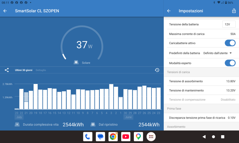239x143 pixels.
Task: Tap the 37 W solar power gauge
Action: 82,43
